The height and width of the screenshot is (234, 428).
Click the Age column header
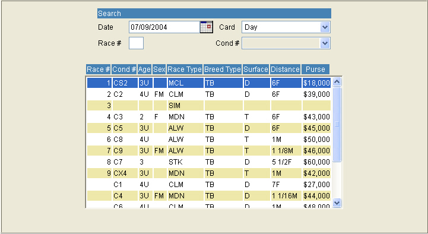(x=144, y=69)
